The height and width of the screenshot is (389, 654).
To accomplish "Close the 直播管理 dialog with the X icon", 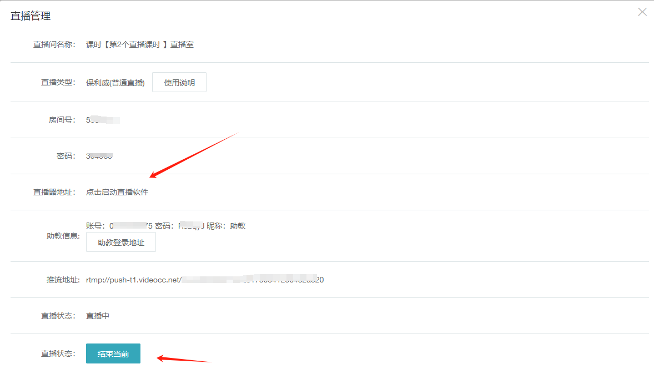I will 642,12.
